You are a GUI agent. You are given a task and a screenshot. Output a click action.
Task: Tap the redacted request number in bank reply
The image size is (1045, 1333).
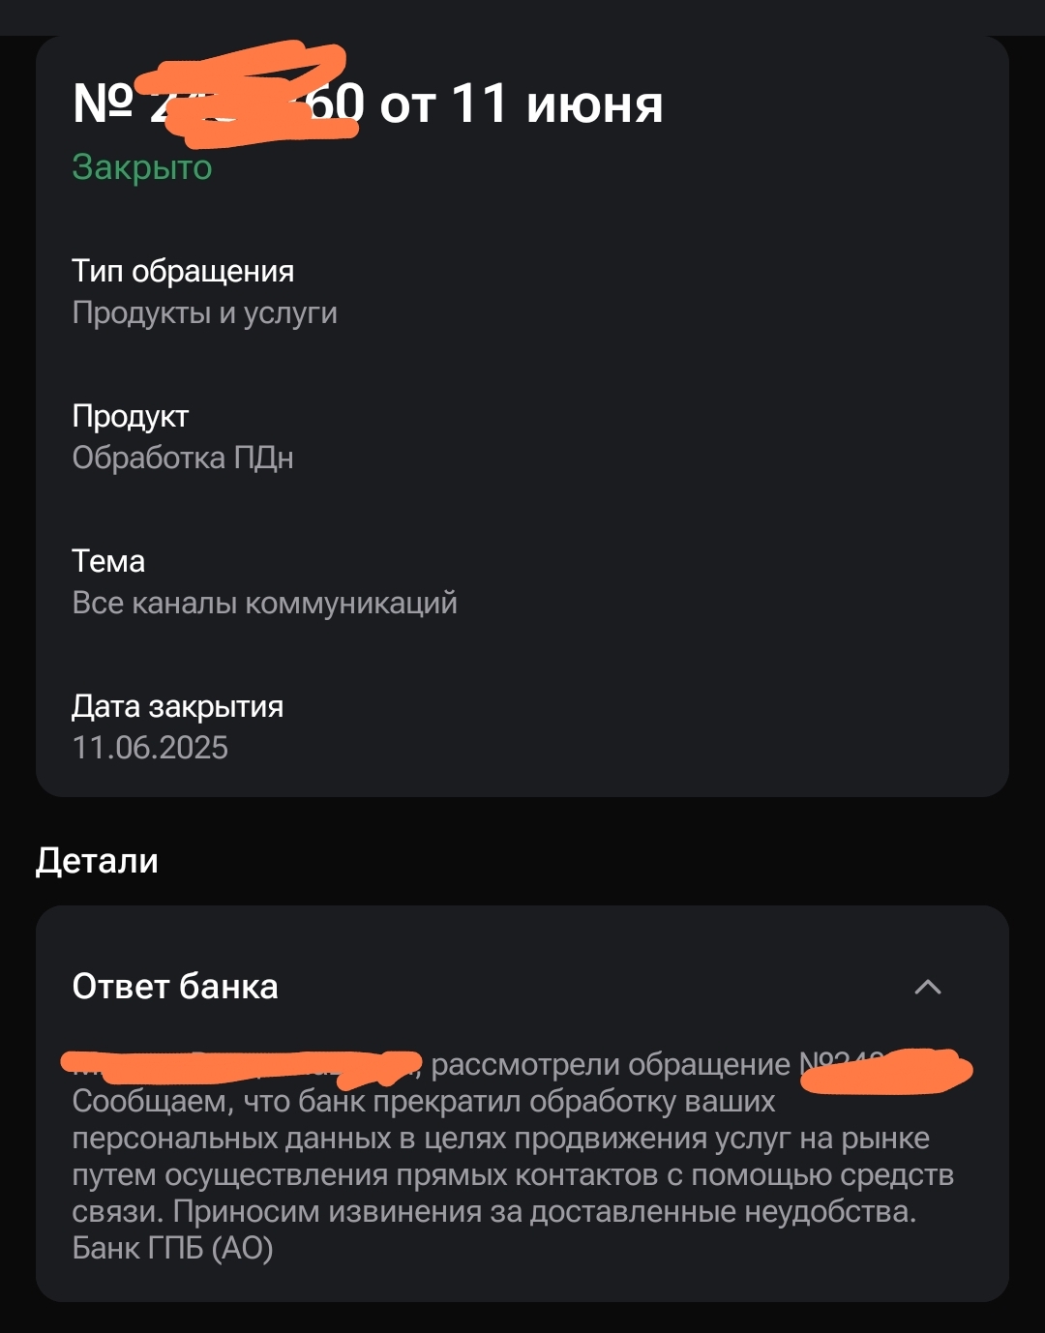(x=885, y=1070)
